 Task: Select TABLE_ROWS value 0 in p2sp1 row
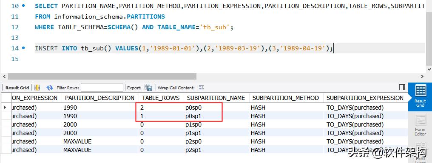point(142,150)
